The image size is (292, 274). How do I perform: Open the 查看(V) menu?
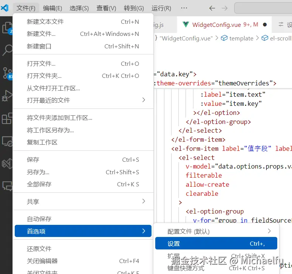point(106,8)
